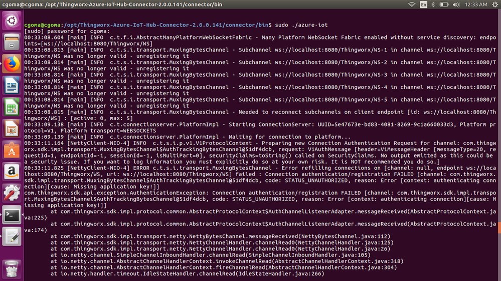Image resolution: width=501 pixels, height=281 pixels.
Task: Focus the Terminal icon in the launcher
Action: coord(12,215)
